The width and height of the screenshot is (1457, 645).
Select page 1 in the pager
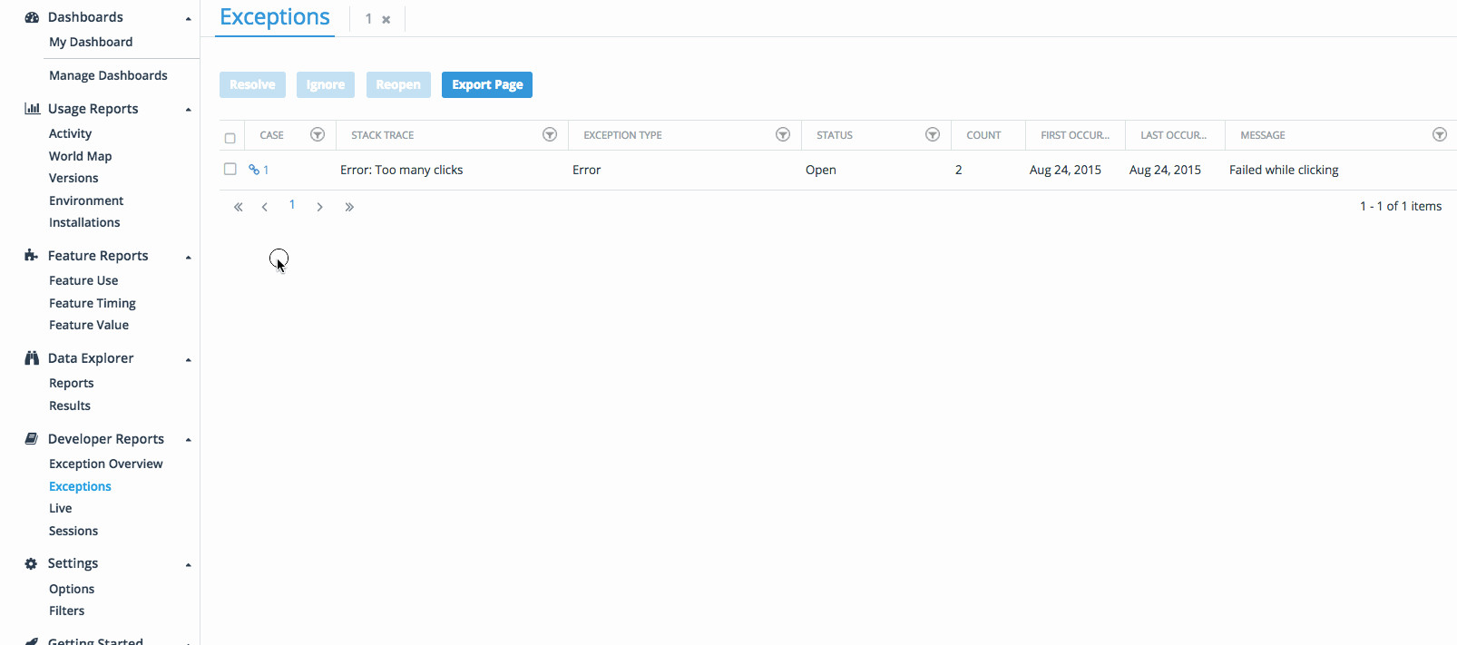[292, 205]
